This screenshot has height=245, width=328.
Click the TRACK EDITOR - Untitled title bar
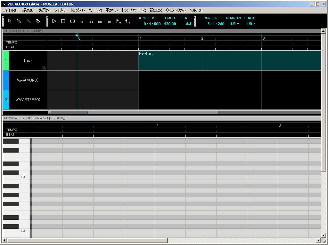[162, 31]
